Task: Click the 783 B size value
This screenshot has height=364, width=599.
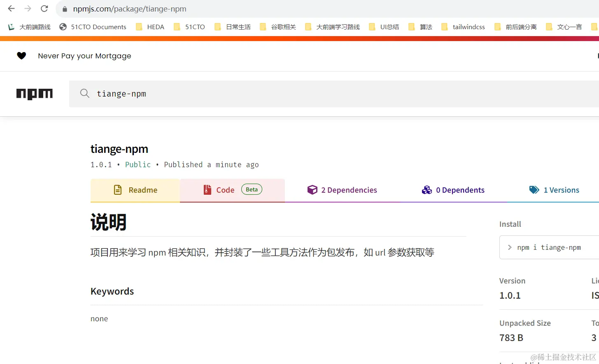Action: pyautogui.click(x=511, y=338)
